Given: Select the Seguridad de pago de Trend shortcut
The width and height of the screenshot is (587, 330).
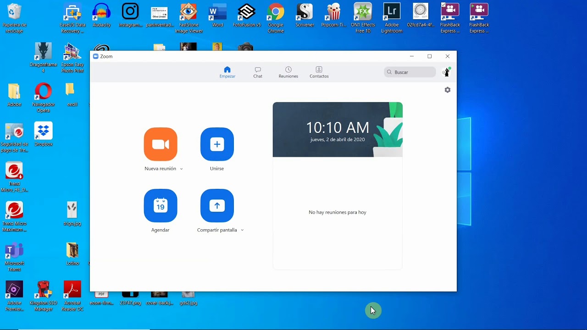Looking at the screenshot, I should coord(14,138).
